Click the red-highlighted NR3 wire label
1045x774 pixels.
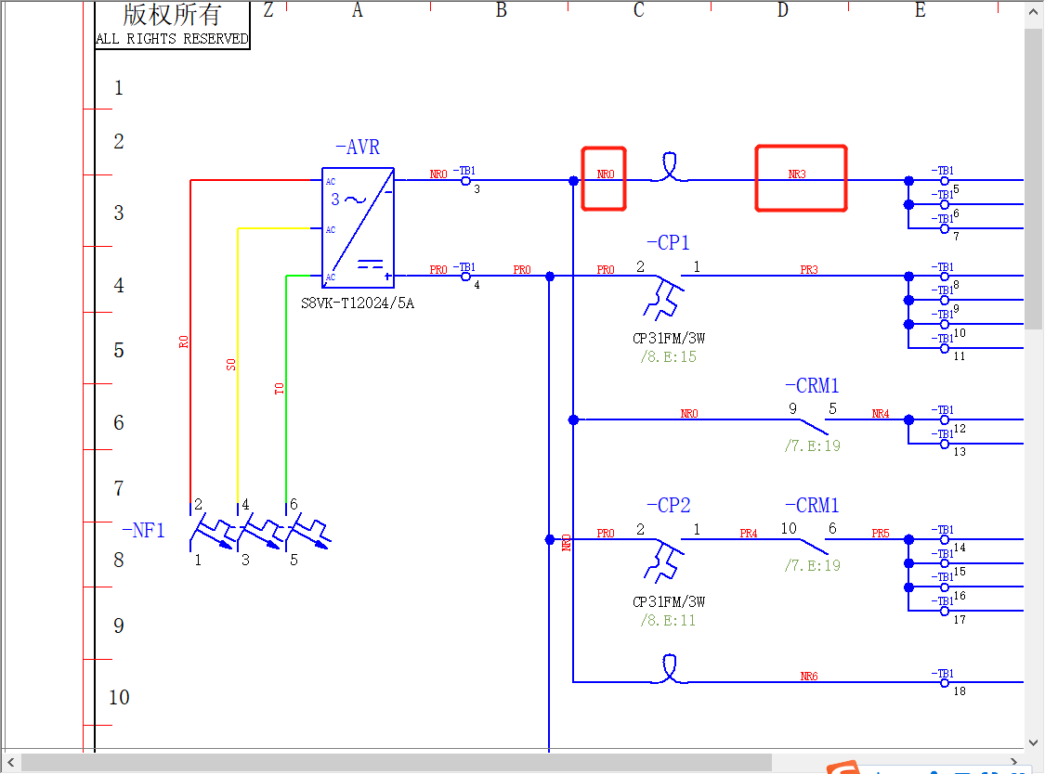(x=799, y=175)
